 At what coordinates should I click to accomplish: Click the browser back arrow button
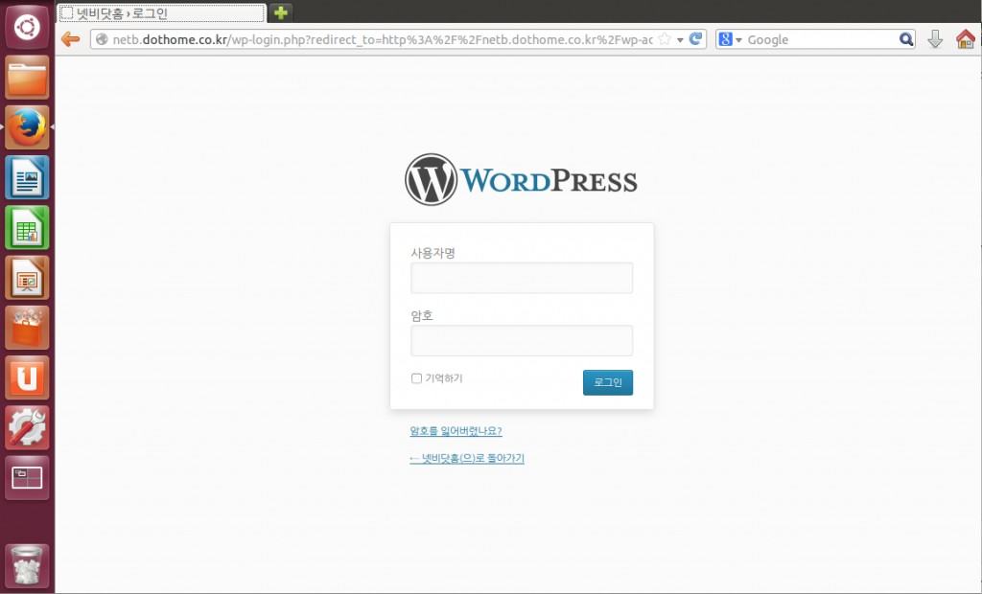(70, 39)
